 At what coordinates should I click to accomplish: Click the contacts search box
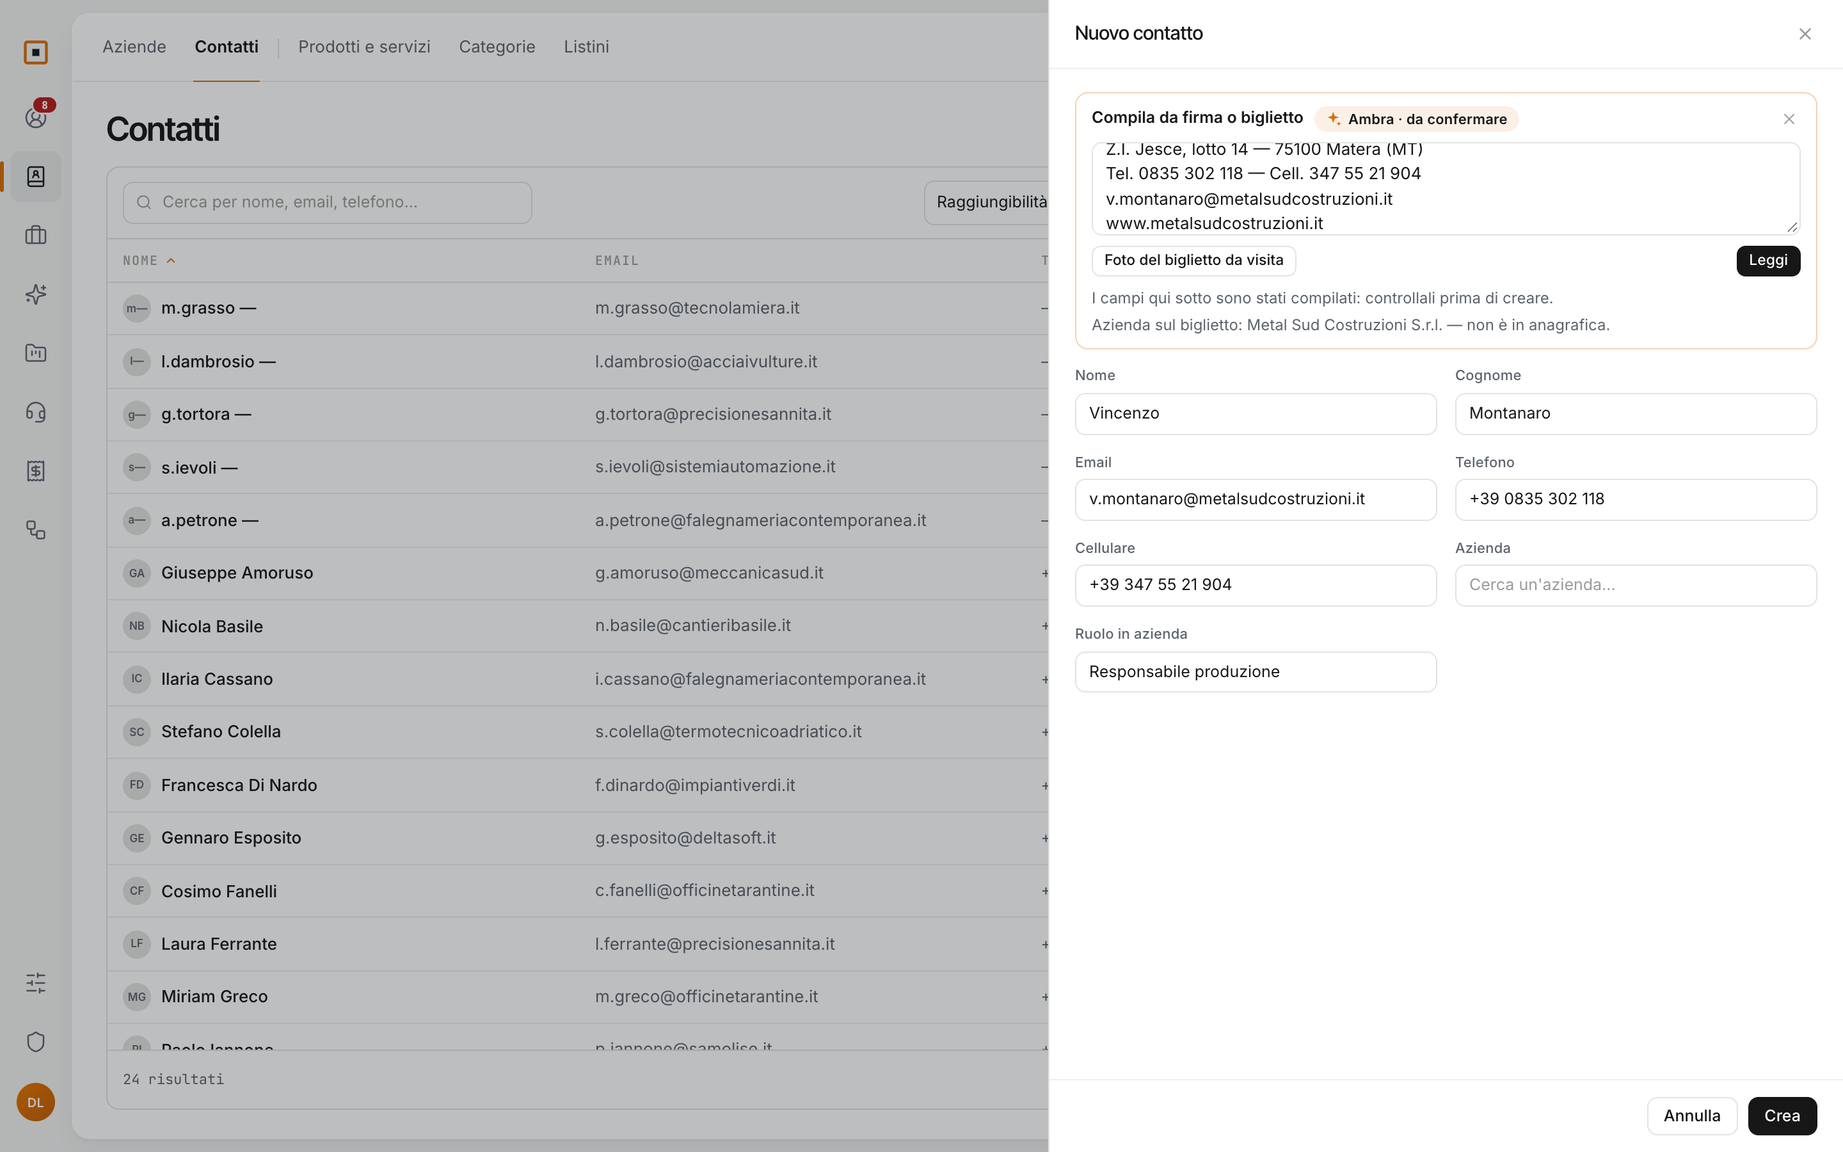[x=328, y=202]
